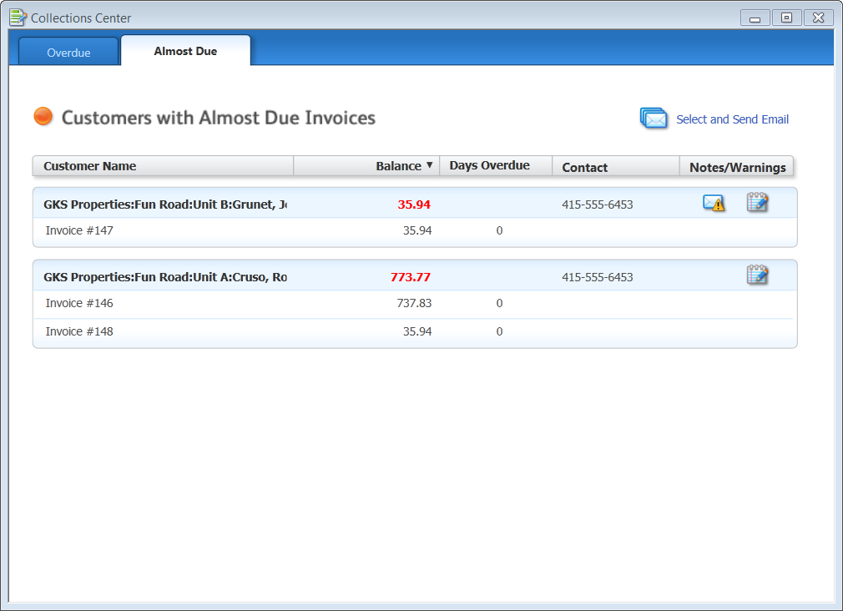The height and width of the screenshot is (611, 843).
Task: Select the Almost Due tab
Action: [x=185, y=51]
